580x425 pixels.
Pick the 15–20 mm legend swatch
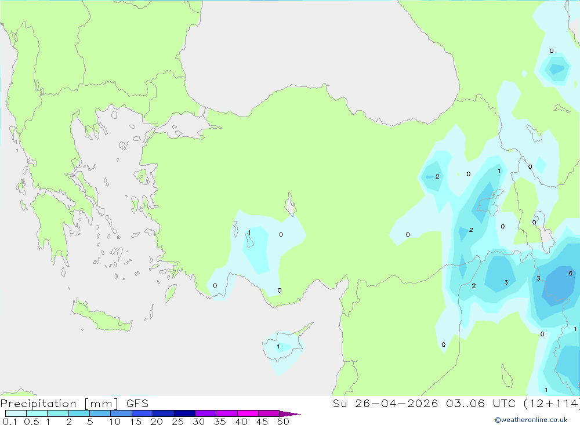pos(143,413)
